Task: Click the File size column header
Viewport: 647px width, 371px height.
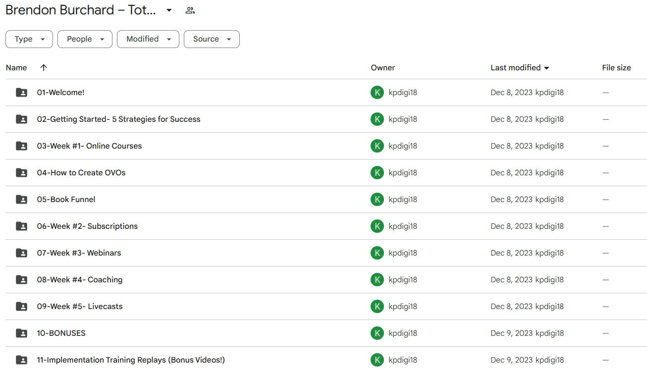Action: click(616, 68)
